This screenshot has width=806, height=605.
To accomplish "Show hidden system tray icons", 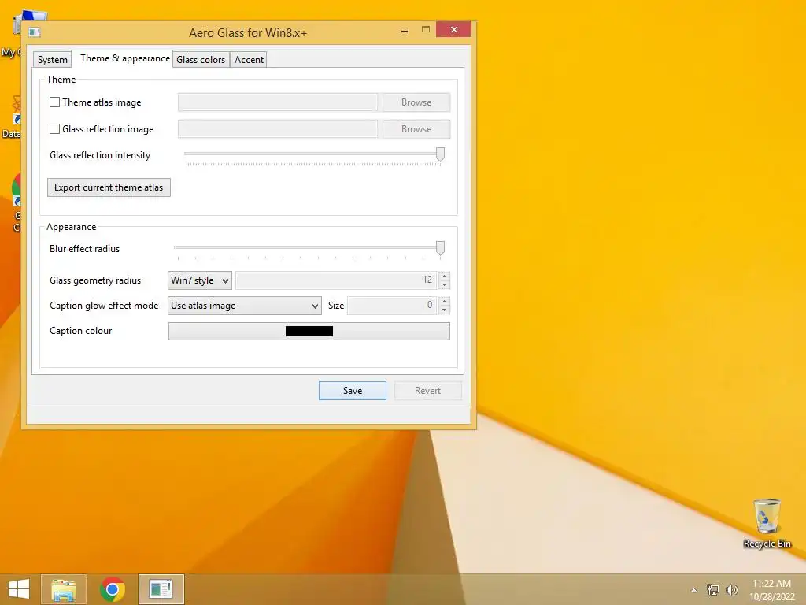I will coord(694,590).
